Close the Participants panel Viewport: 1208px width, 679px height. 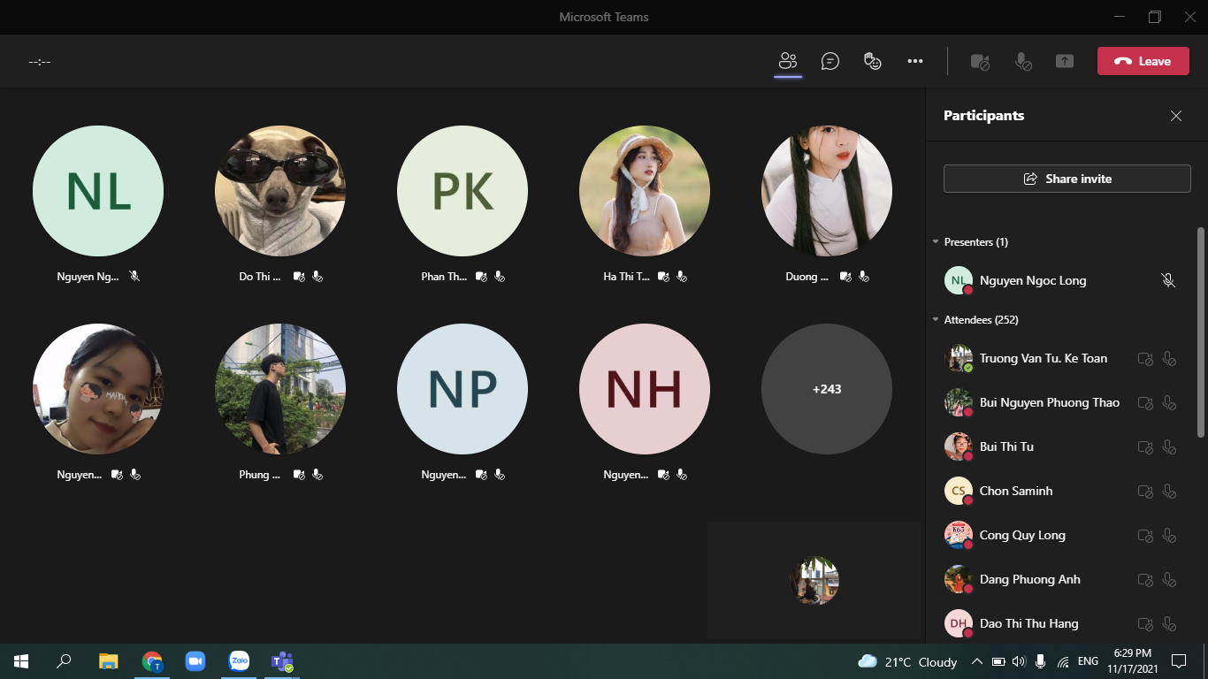point(1175,116)
